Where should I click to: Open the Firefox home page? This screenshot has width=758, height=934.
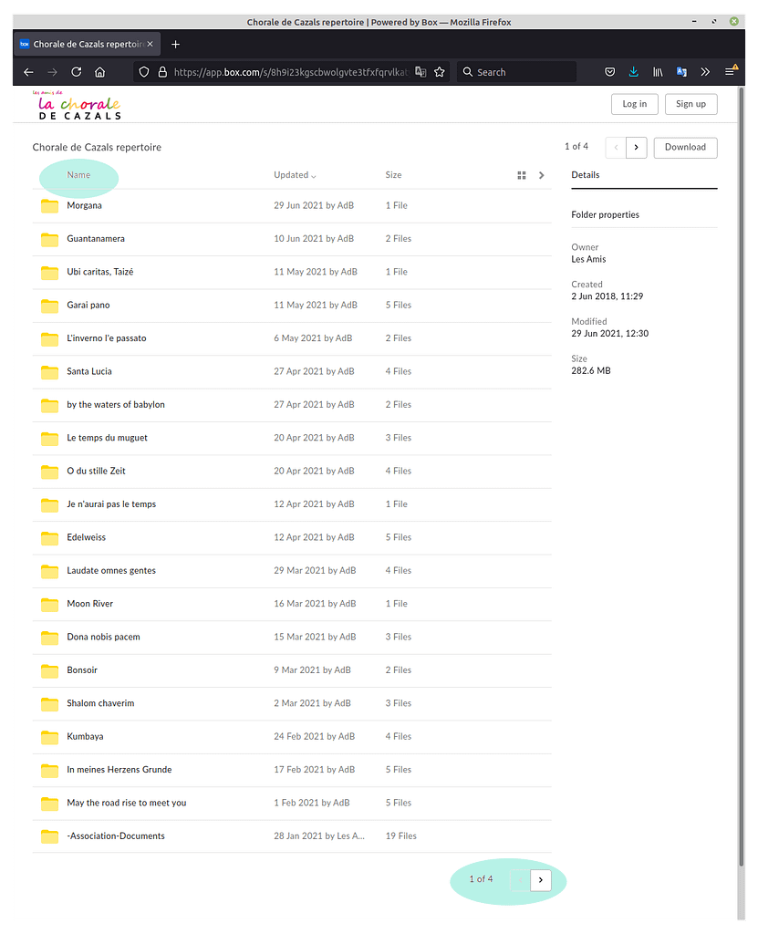click(100, 72)
